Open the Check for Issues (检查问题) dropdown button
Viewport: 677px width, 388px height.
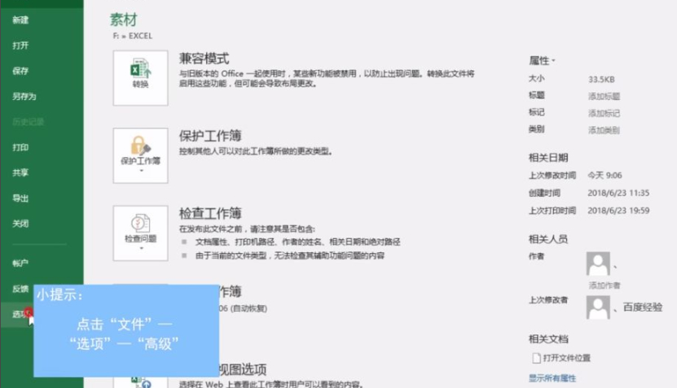pyautogui.click(x=140, y=233)
